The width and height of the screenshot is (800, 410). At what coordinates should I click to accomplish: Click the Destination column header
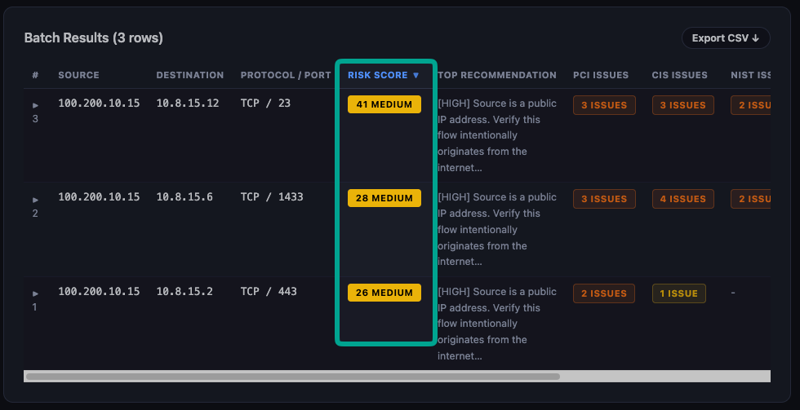click(189, 75)
